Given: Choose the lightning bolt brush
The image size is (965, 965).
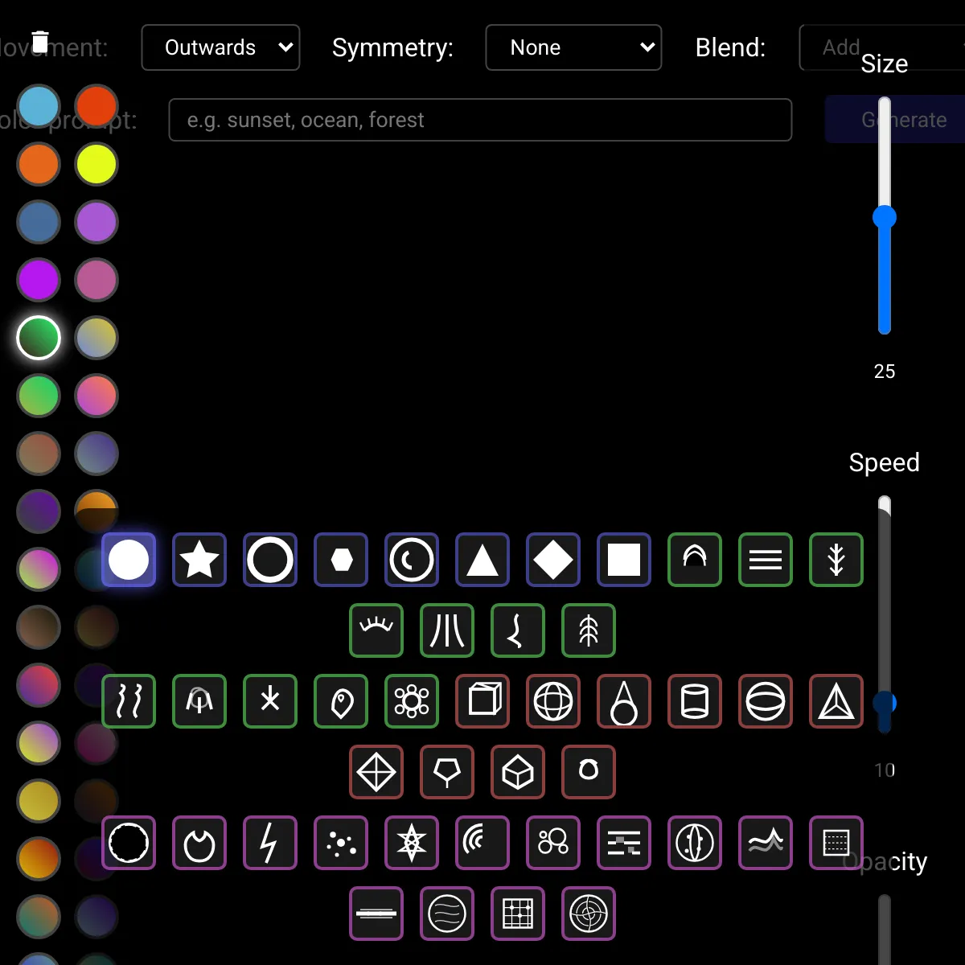Looking at the screenshot, I should (x=270, y=843).
